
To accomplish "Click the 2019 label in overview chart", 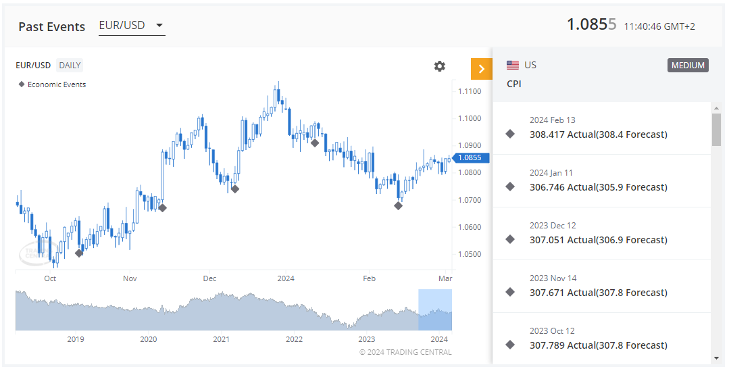I will point(76,339).
